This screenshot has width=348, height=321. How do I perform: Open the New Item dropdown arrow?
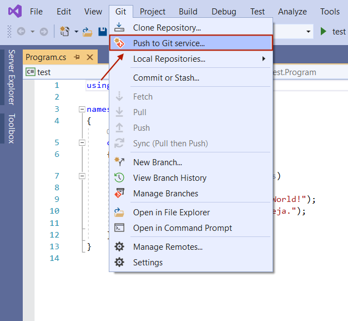point(76,32)
